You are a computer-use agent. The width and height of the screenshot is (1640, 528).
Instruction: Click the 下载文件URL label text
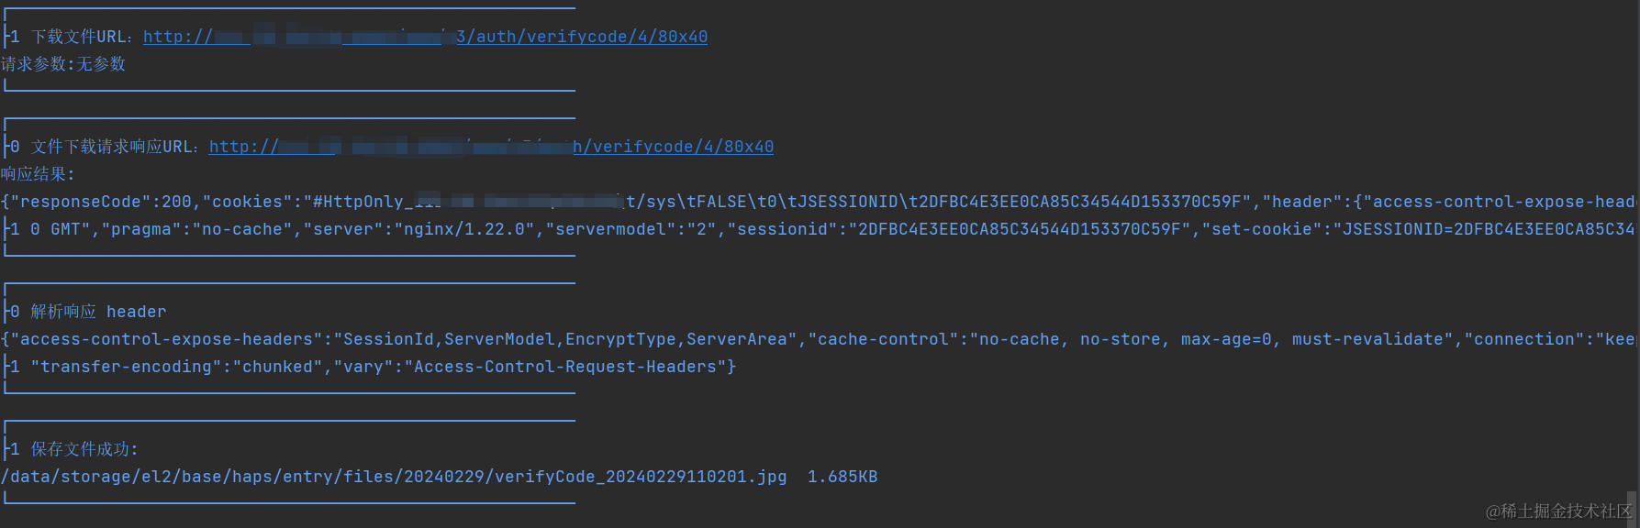[83, 37]
